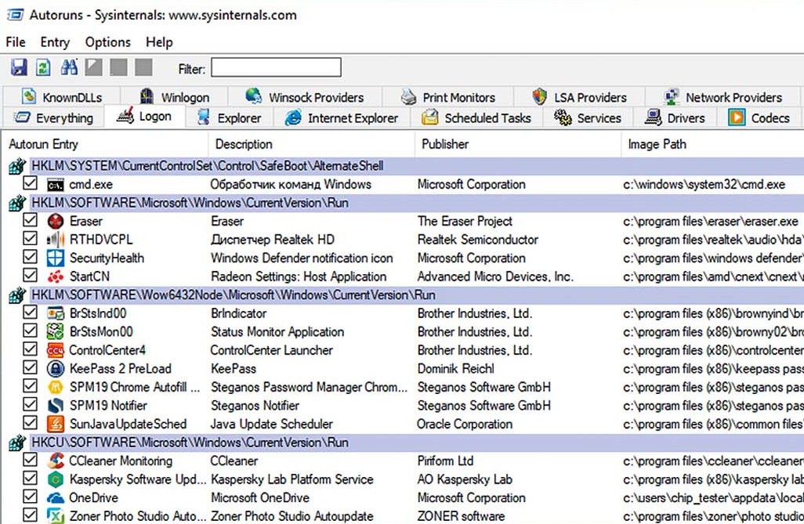
Task: Click the KeePass 2 PreLoad lock icon
Action: [x=55, y=369]
